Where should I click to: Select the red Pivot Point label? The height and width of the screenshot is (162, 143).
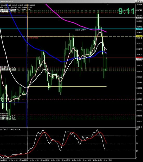pos(33,38)
